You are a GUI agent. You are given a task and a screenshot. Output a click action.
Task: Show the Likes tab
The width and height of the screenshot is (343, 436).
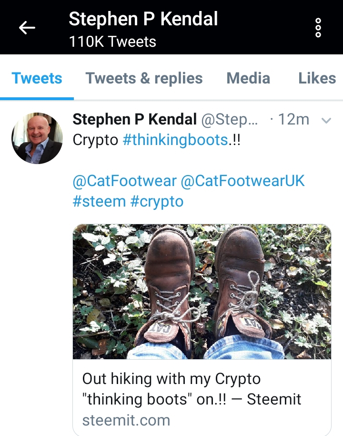pos(317,78)
